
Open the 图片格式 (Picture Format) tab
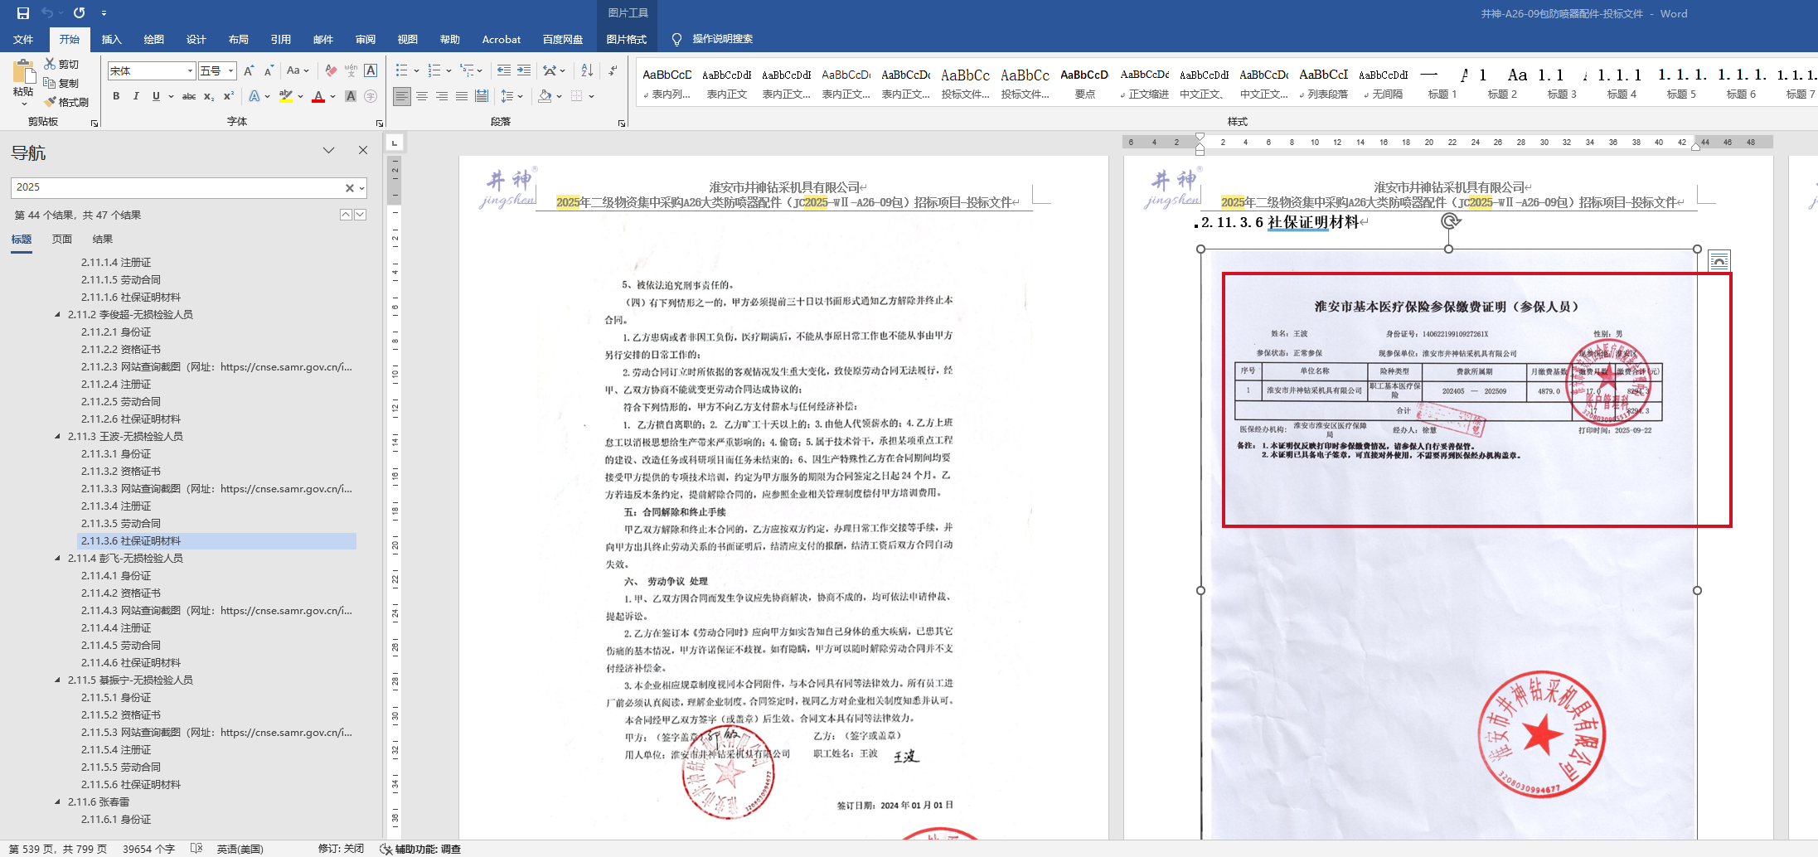[x=626, y=39]
